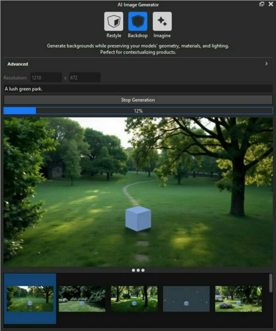The image size is (276, 331).
Task: Click the Advanced section header label
Action: click(x=18, y=64)
